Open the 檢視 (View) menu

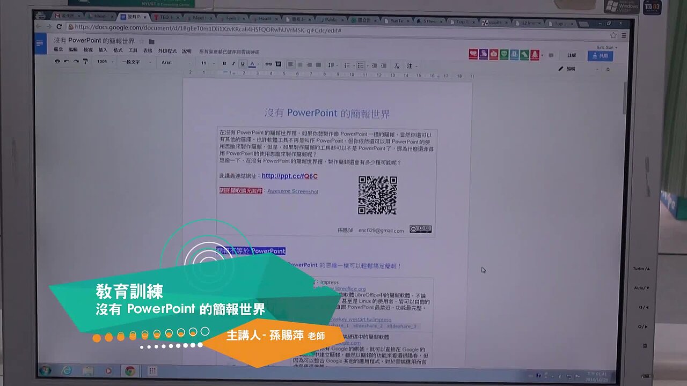click(x=88, y=50)
